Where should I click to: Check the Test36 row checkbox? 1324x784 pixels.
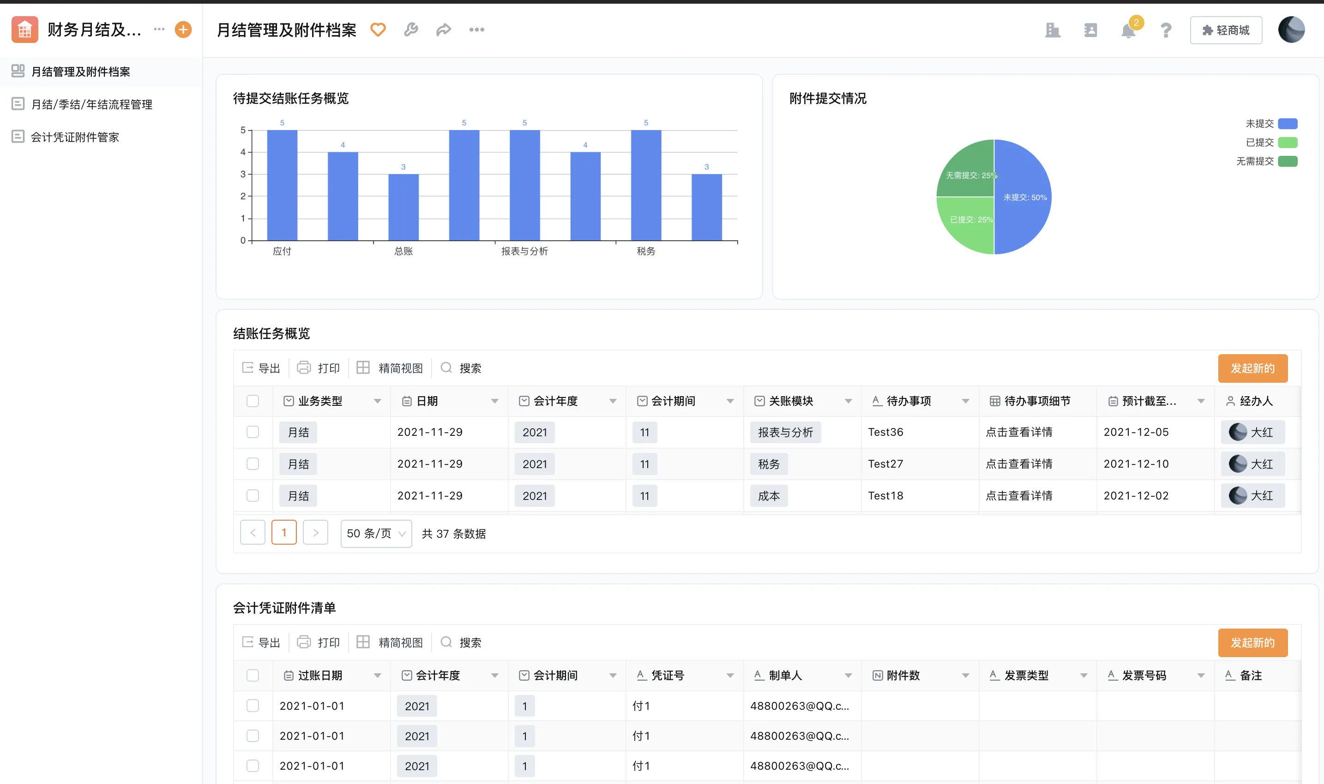253,432
